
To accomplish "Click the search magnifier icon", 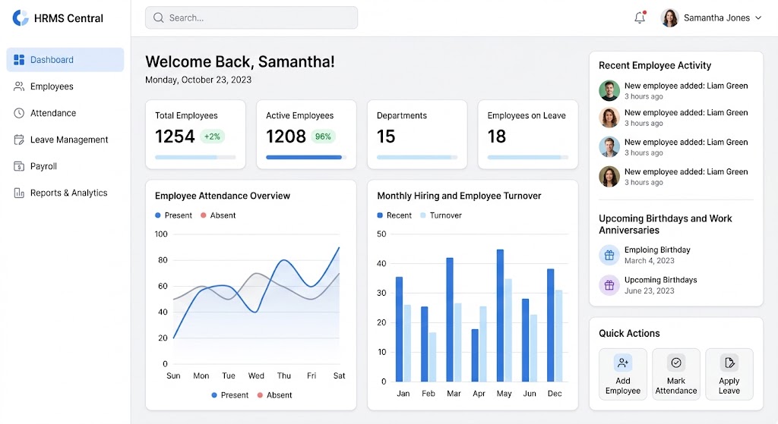I will point(158,18).
